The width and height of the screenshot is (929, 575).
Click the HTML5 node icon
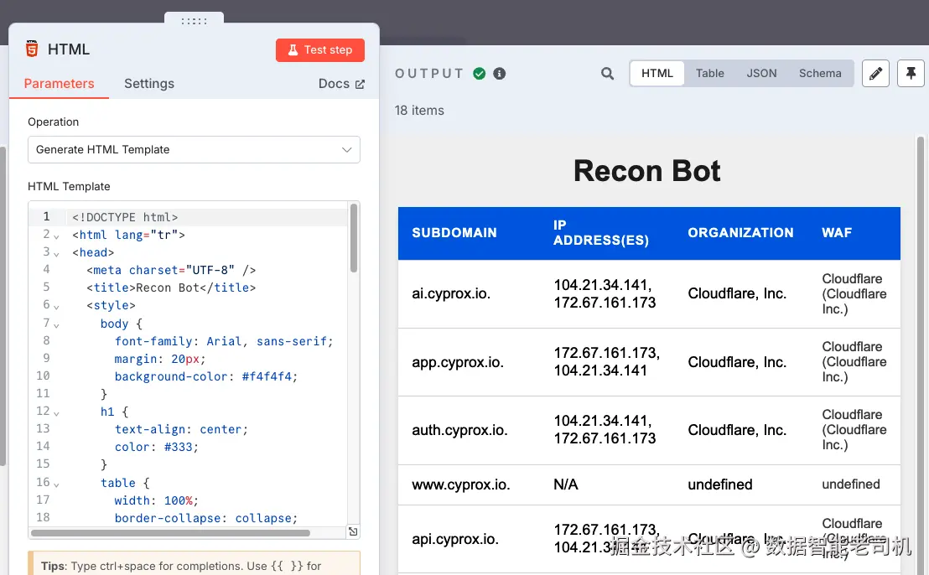(x=32, y=49)
